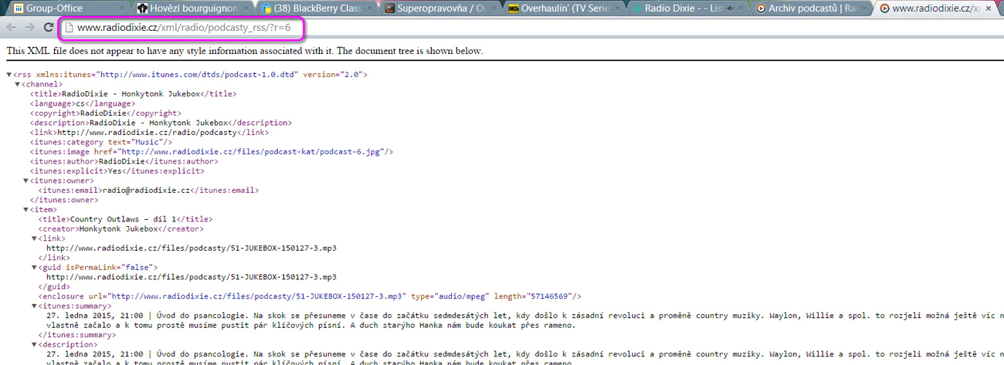Image resolution: width=1004 pixels, height=365 pixels.
Task: Click the channel description 'RadioDixie - Honkytonk Jukebox' line
Action: pyautogui.click(x=161, y=123)
